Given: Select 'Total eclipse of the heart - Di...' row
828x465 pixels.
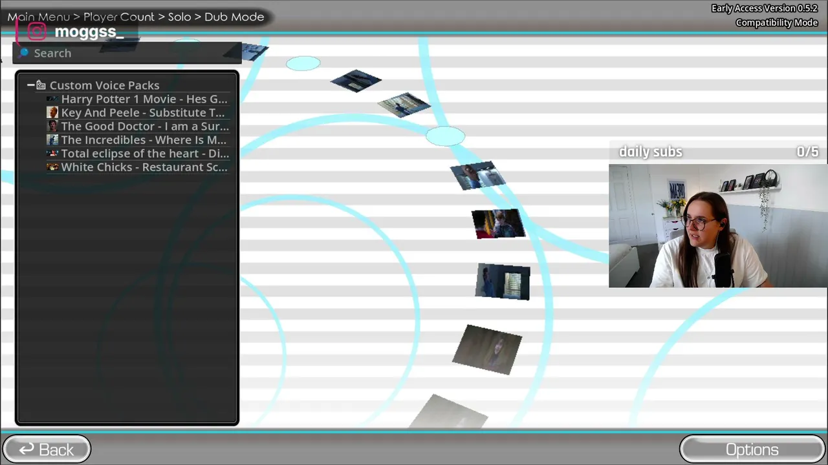Looking at the screenshot, I should [137, 153].
